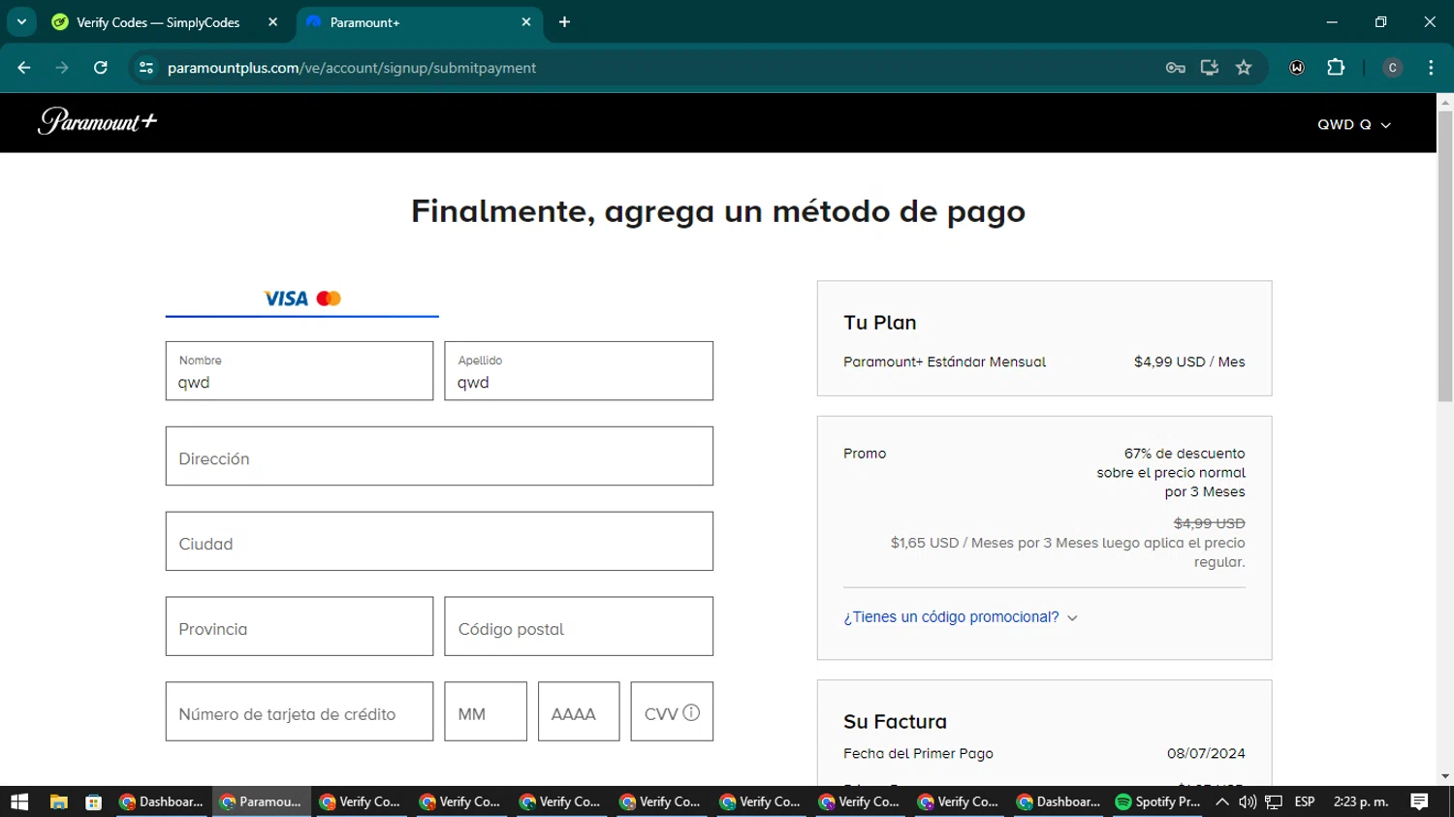Open the Chrome profile C avatar
The width and height of the screenshot is (1454, 817).
coord(1392,68)
